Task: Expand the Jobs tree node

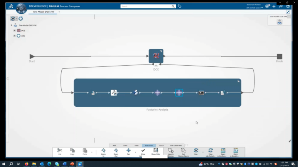Action: pyautogui.click(x=15, y=36)
